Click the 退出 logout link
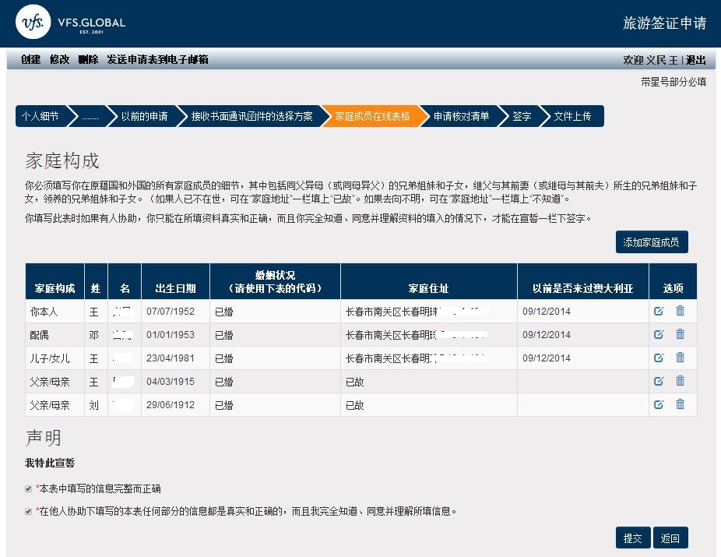Screen dimensions: 721x557 [x=695, y=60]
